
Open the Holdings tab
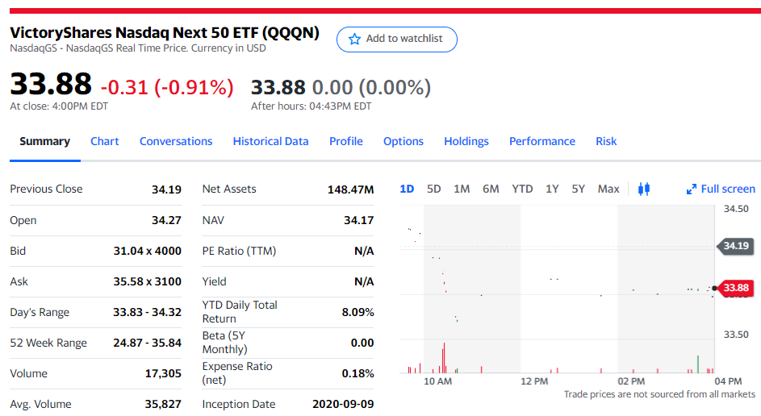(466, 141)
